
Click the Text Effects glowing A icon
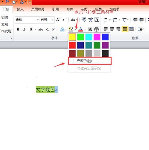pyautogui.click(x=62, y=29)
